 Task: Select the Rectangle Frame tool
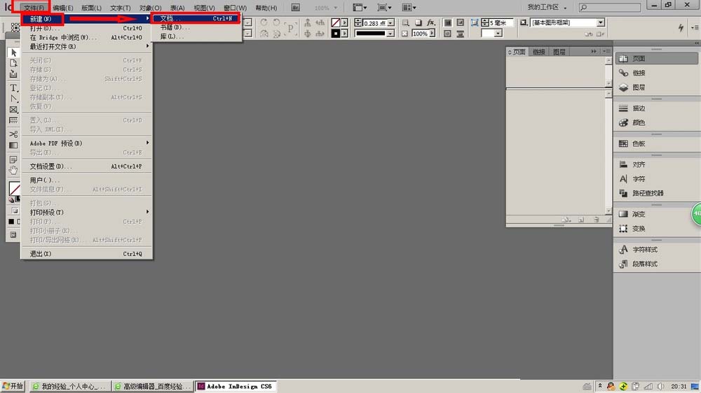click(x=13, y=110)
